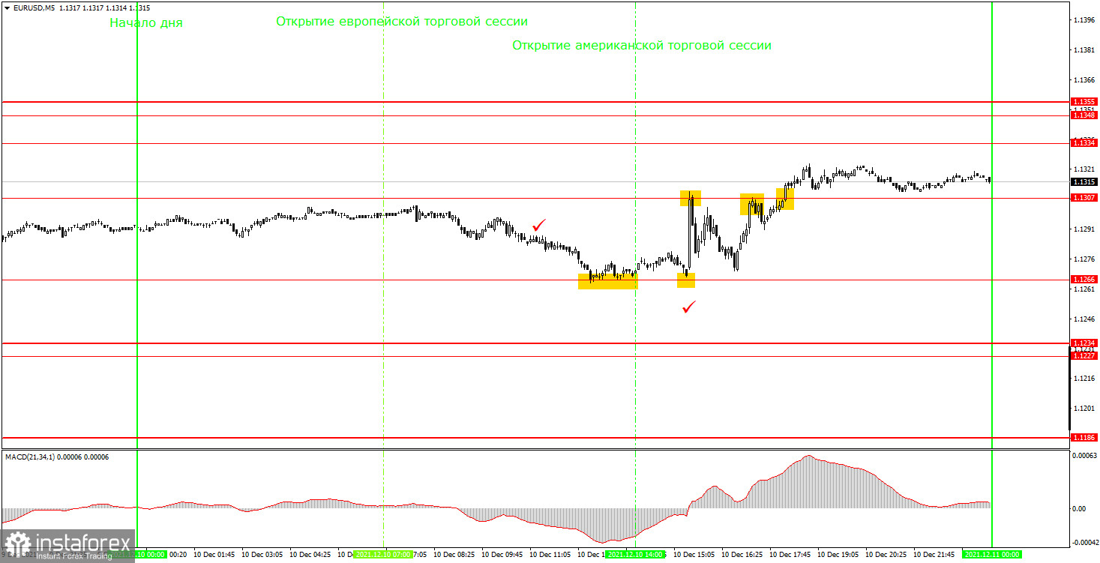Click the 10 Dec 20:25 time axis label
The image size is (1100, 563).
886,555
